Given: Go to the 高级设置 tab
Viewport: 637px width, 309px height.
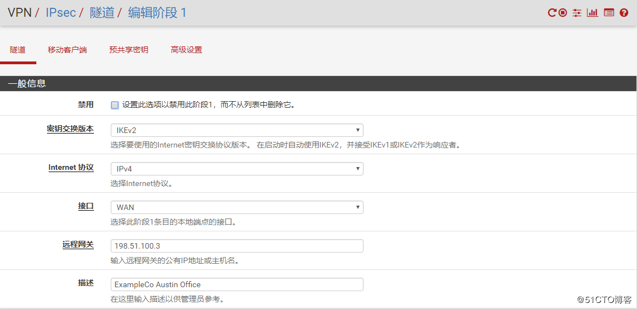Looking at the screenshot, I should tap(186, 50).
